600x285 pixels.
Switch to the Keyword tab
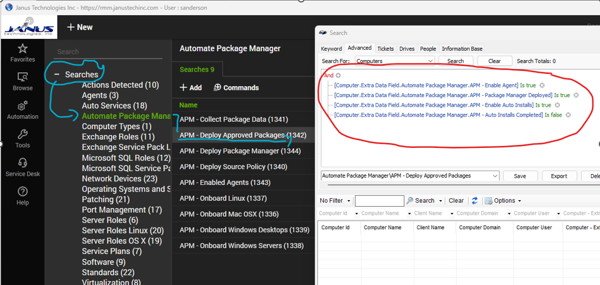(x=331, y=49)
